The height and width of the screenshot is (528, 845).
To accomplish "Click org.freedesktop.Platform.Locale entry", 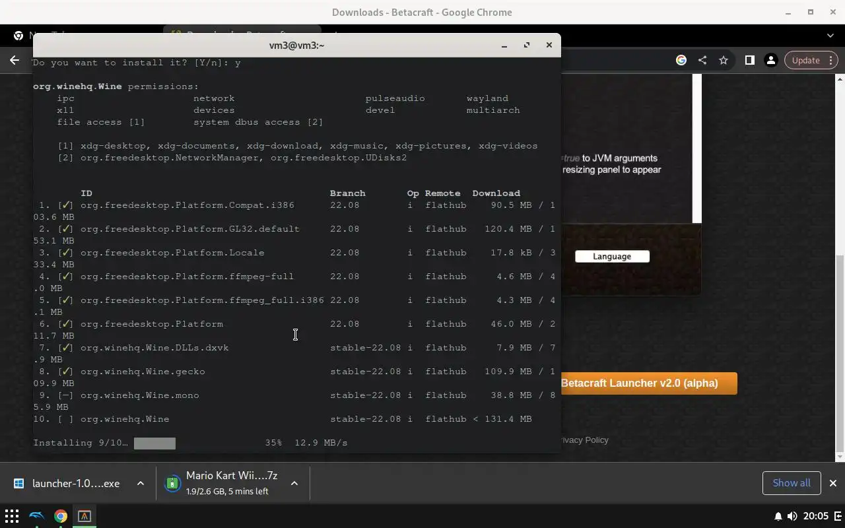I will (172, 253).
